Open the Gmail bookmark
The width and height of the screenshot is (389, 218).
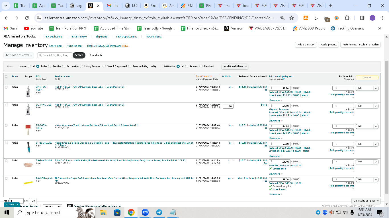click(x=11, y=28)
